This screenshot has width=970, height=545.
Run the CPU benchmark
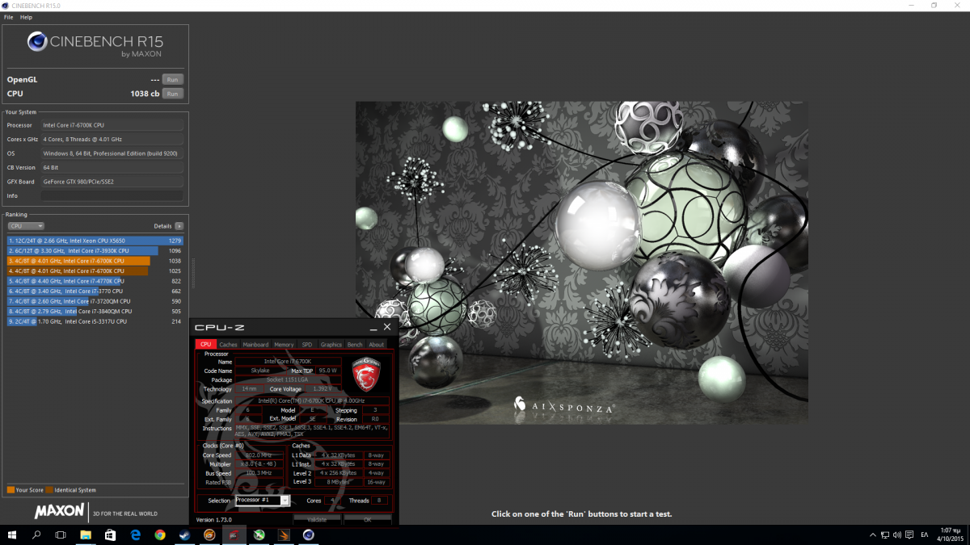(172, 94)
